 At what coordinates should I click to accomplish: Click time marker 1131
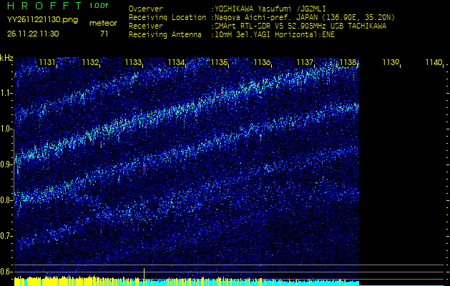[47, 62]
